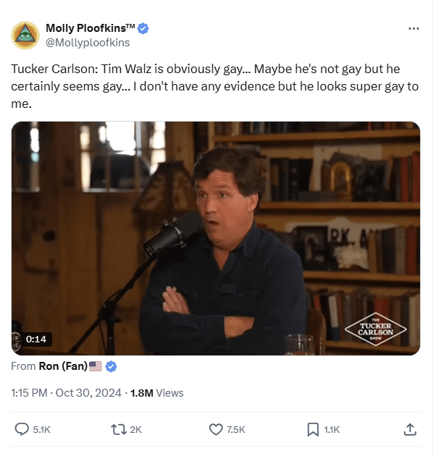
Task: Repost using the retweet arrows icon
Action: 119,429
